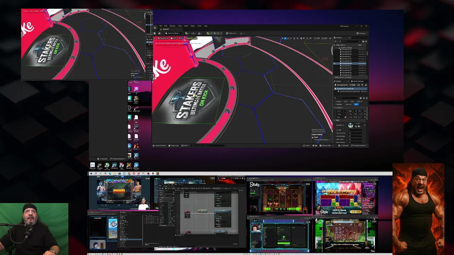The height and width of the screenshot is (255, 454).
Task: Open the Settings dropdown at top right
Action: click(362, 33)
